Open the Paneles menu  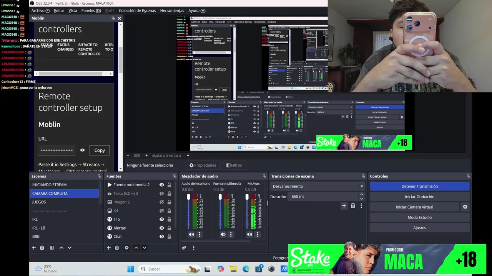click(x=91, y=11)
